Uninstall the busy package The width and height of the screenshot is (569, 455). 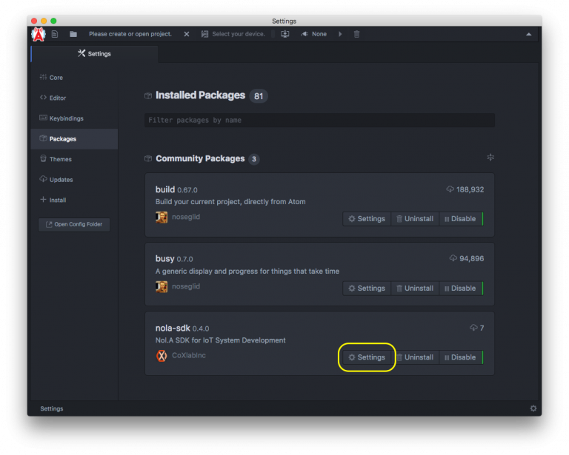click(x=414, y=288)
